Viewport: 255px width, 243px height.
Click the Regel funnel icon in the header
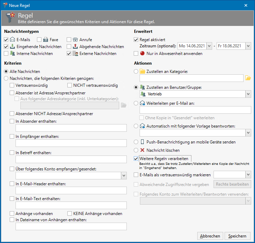point(11,18)
